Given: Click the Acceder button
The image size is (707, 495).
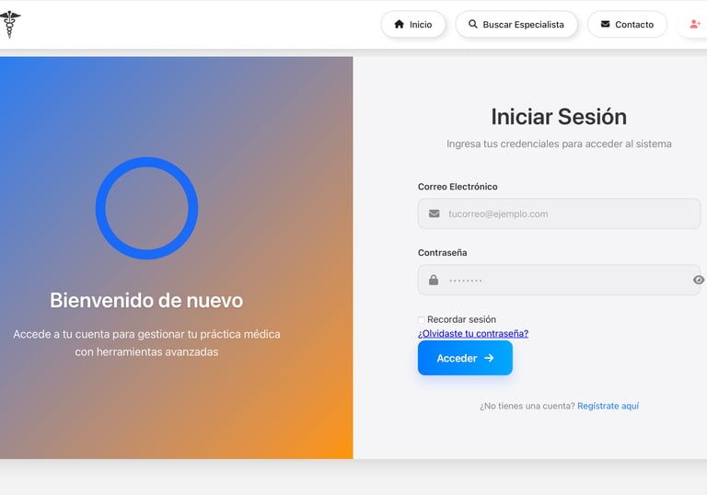Looking at the screenshot, I should coord(465,358).
